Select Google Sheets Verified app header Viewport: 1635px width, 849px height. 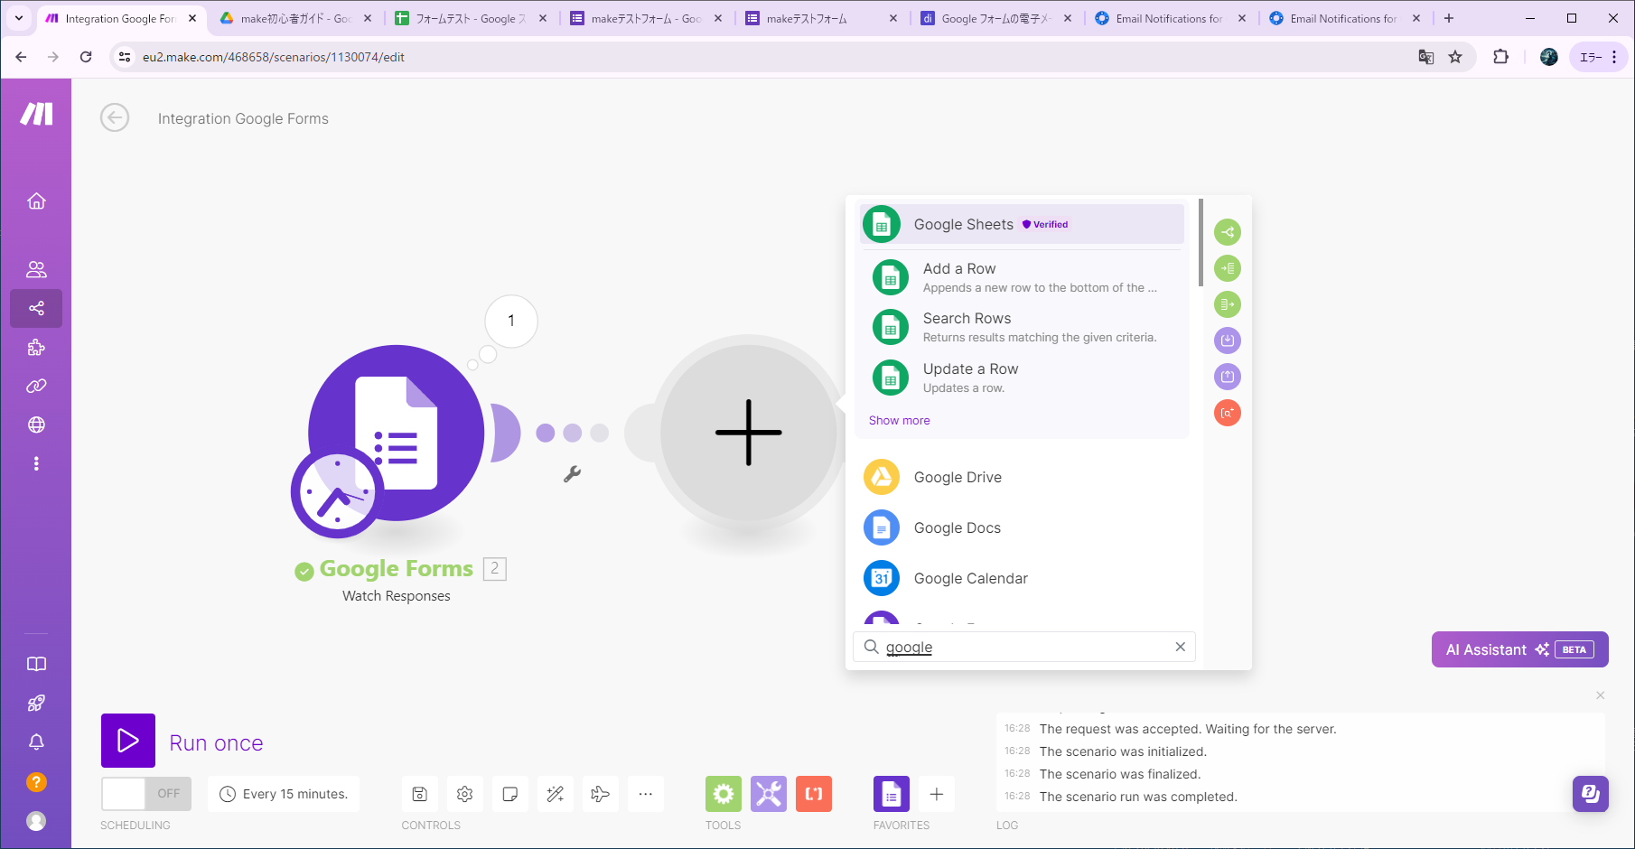[1022, 224]
